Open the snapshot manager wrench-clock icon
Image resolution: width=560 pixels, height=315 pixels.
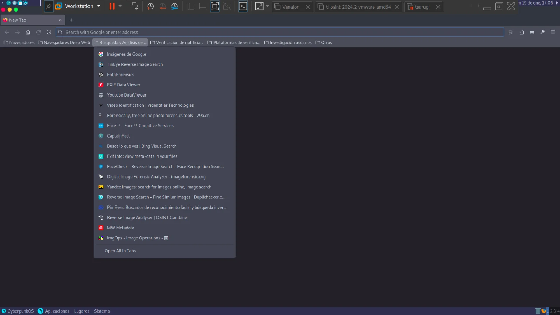(175, 6)
